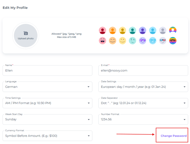The height and width of the screenshot is (144, 190).
Task: Open the Time Settings dropdown
Action: pyautogui.click(x=47, y=103)
